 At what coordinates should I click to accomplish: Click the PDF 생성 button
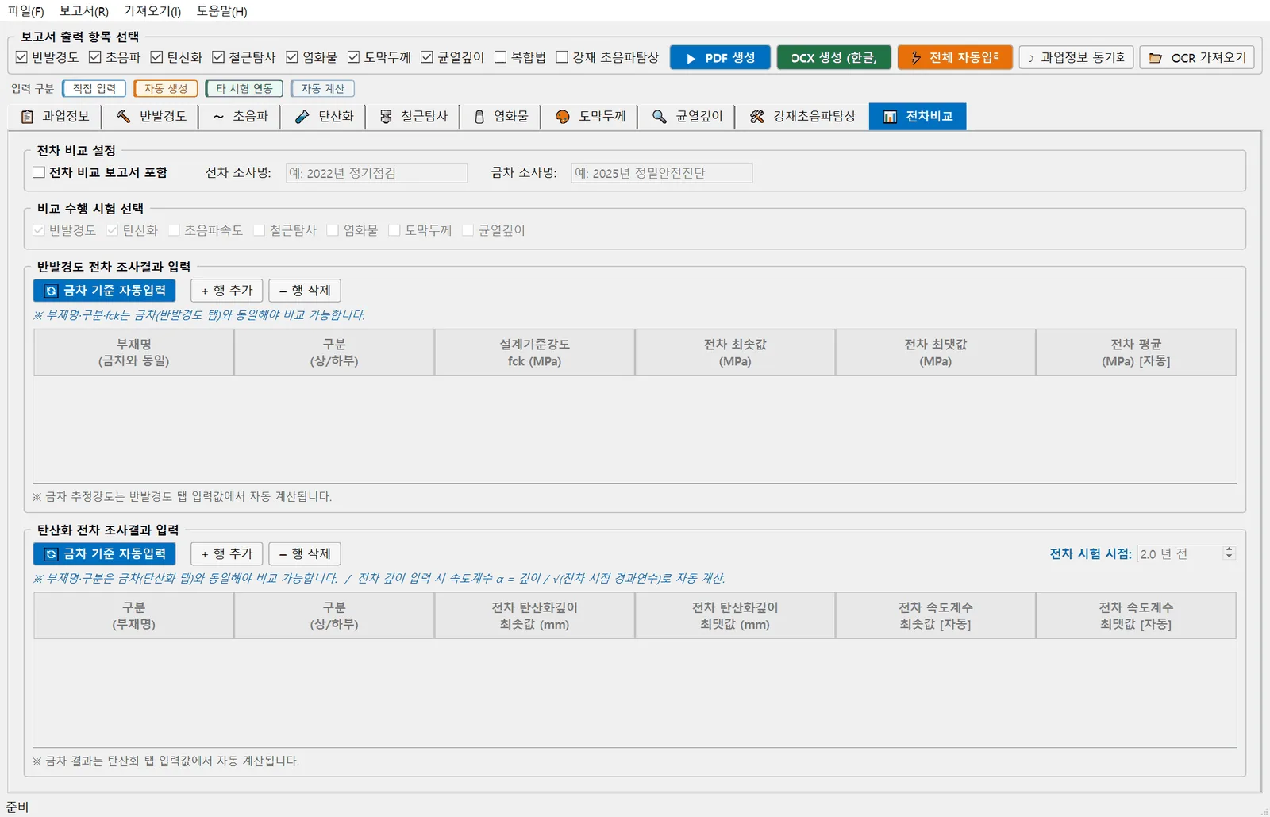pos(720,57)
